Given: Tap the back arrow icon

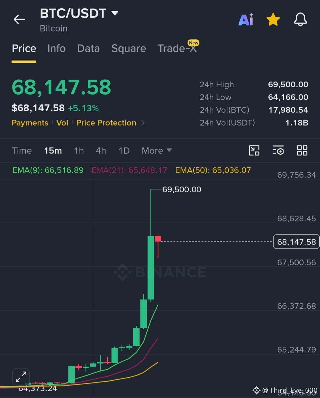Looking at the screenshot, I should pyautogui.click(x=19, y=20).
